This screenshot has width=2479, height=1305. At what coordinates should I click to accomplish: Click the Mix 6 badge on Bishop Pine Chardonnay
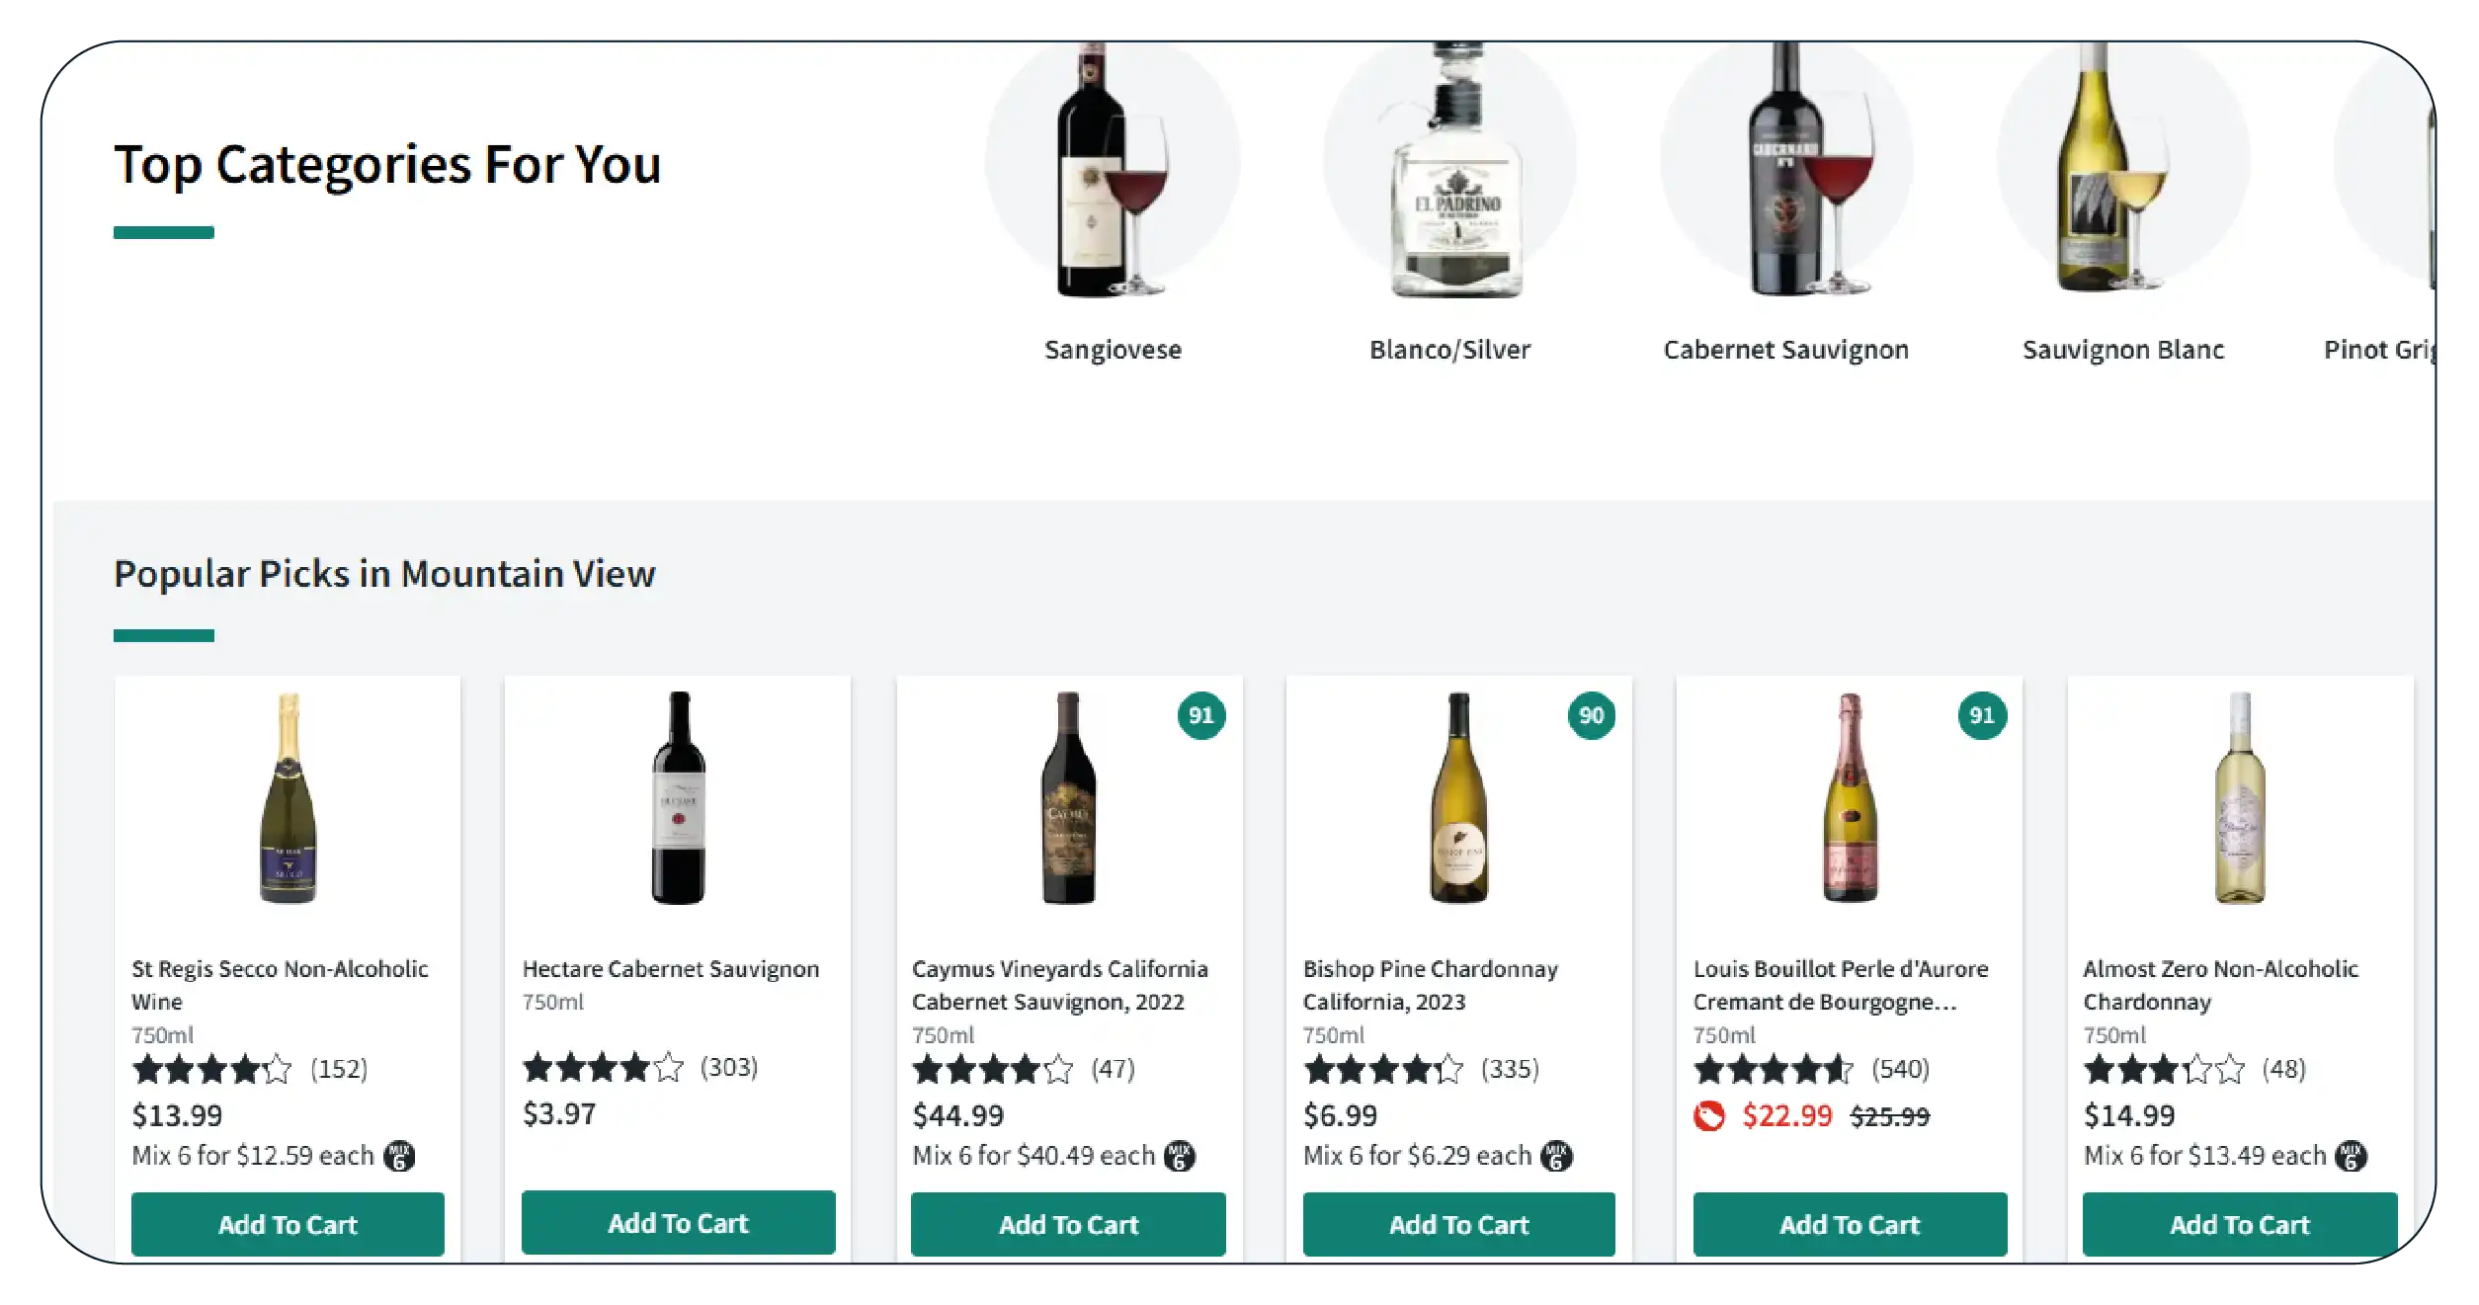coord(1556,1156)
